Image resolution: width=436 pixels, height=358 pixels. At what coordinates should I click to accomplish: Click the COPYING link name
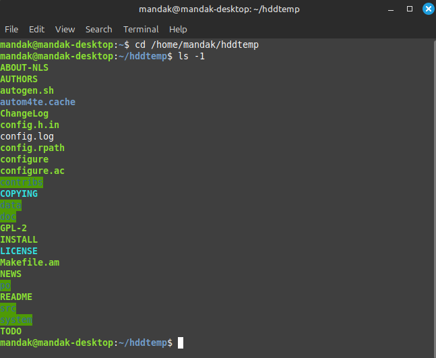tap(19, 193)
